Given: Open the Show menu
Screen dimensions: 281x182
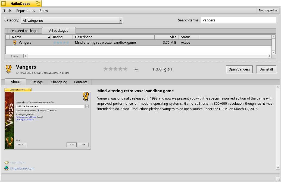Looking at the screenshot, I should point(44,11).
